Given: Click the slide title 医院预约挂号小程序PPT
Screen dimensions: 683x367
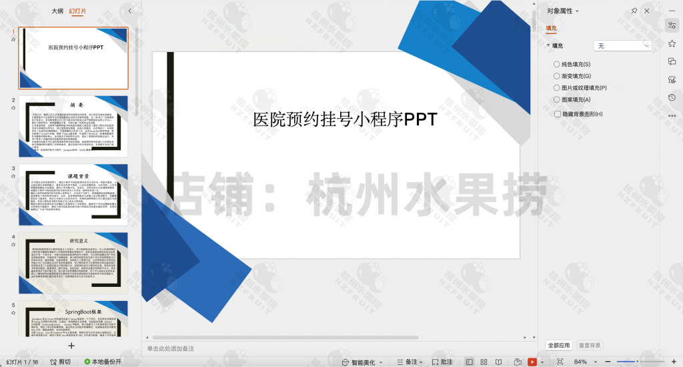Looking at the screenshot, I should [345, 119].
